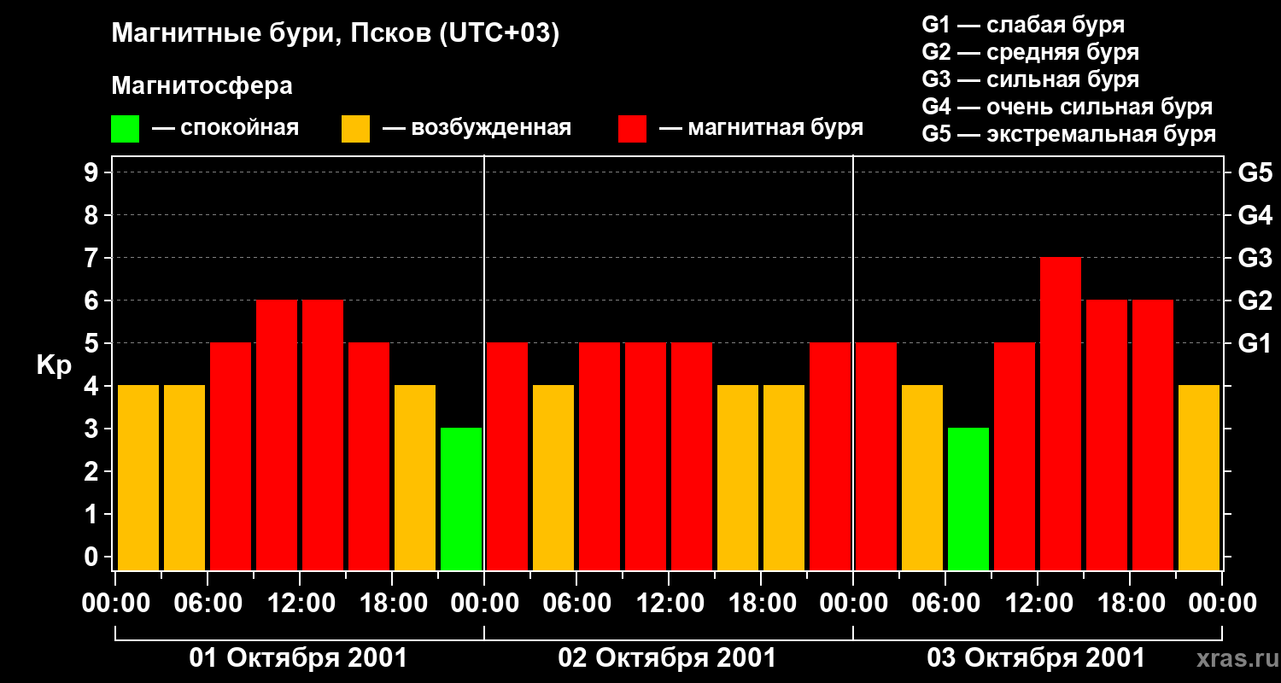
Task: Click '06:00' time label under 02 October
Action: pos(576,604)
